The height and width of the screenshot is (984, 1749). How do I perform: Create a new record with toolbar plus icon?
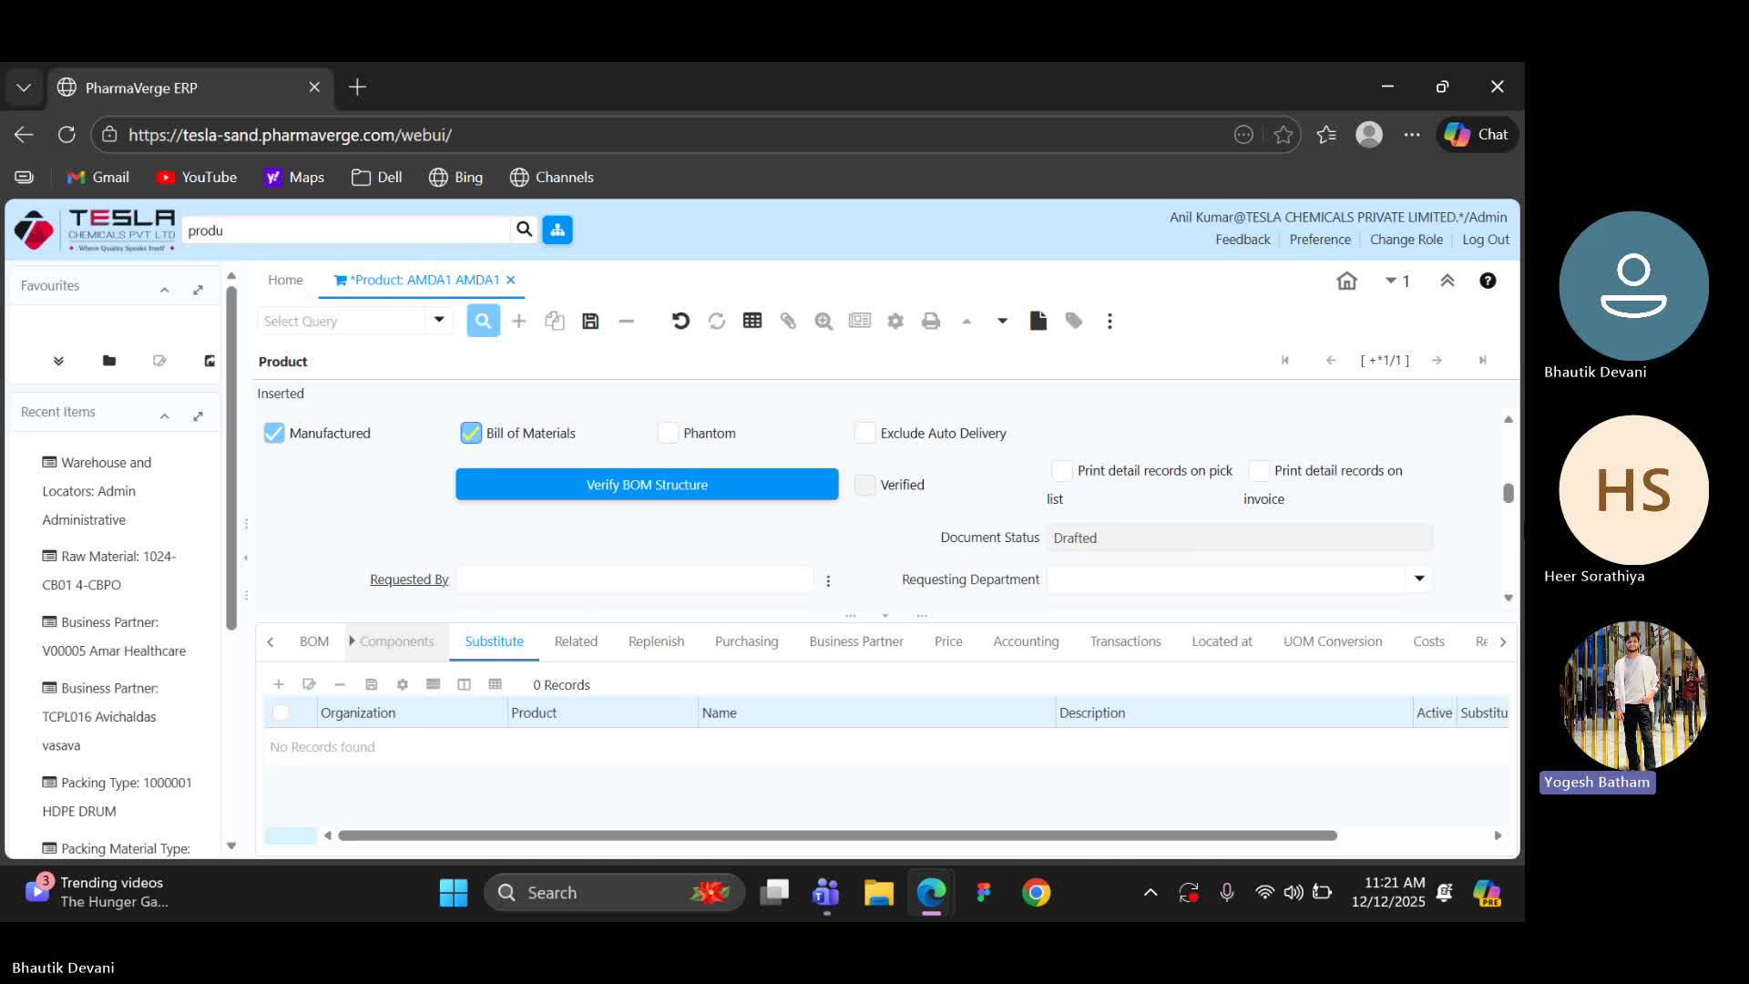point(518,321)
